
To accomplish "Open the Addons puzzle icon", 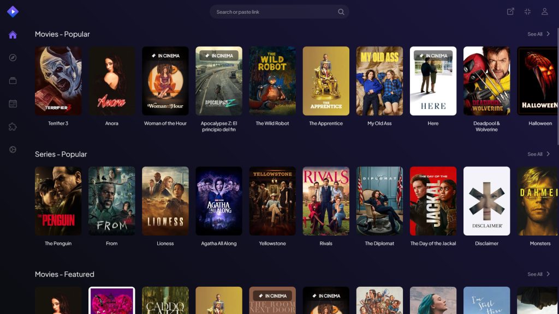I will tap(13, 126).
